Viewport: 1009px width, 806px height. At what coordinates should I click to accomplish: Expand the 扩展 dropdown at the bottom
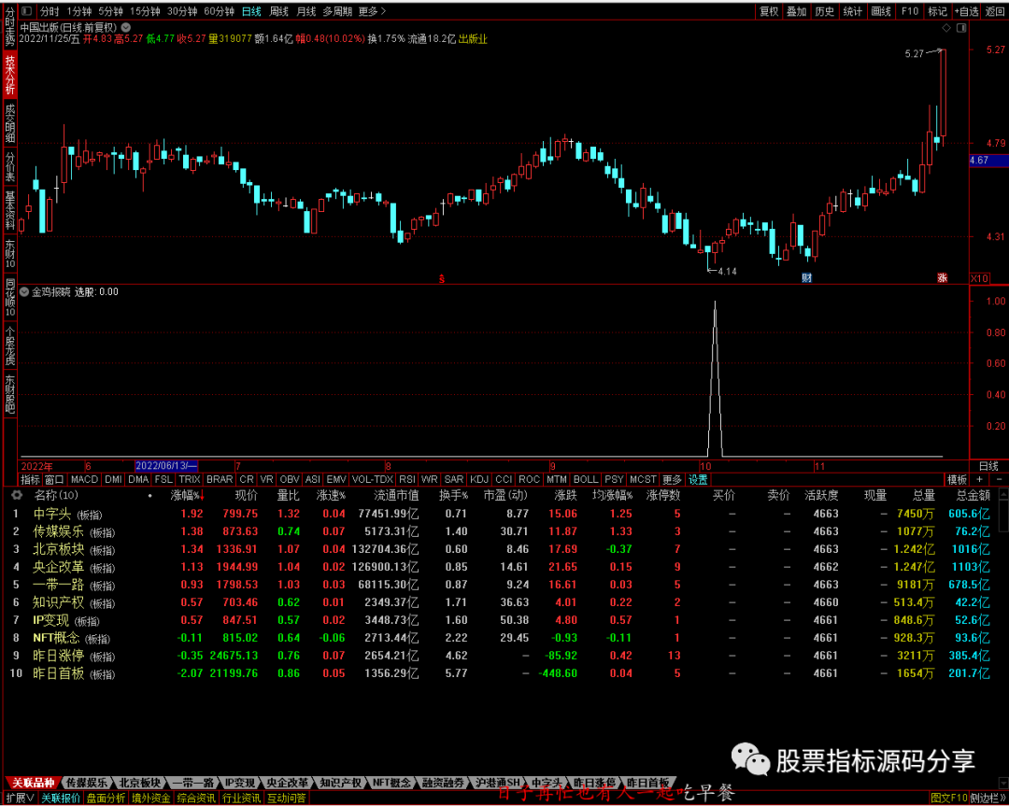[20, 799]
